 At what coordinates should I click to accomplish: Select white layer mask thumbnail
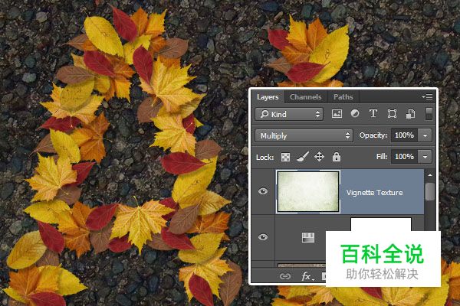(x=381, y=225)
